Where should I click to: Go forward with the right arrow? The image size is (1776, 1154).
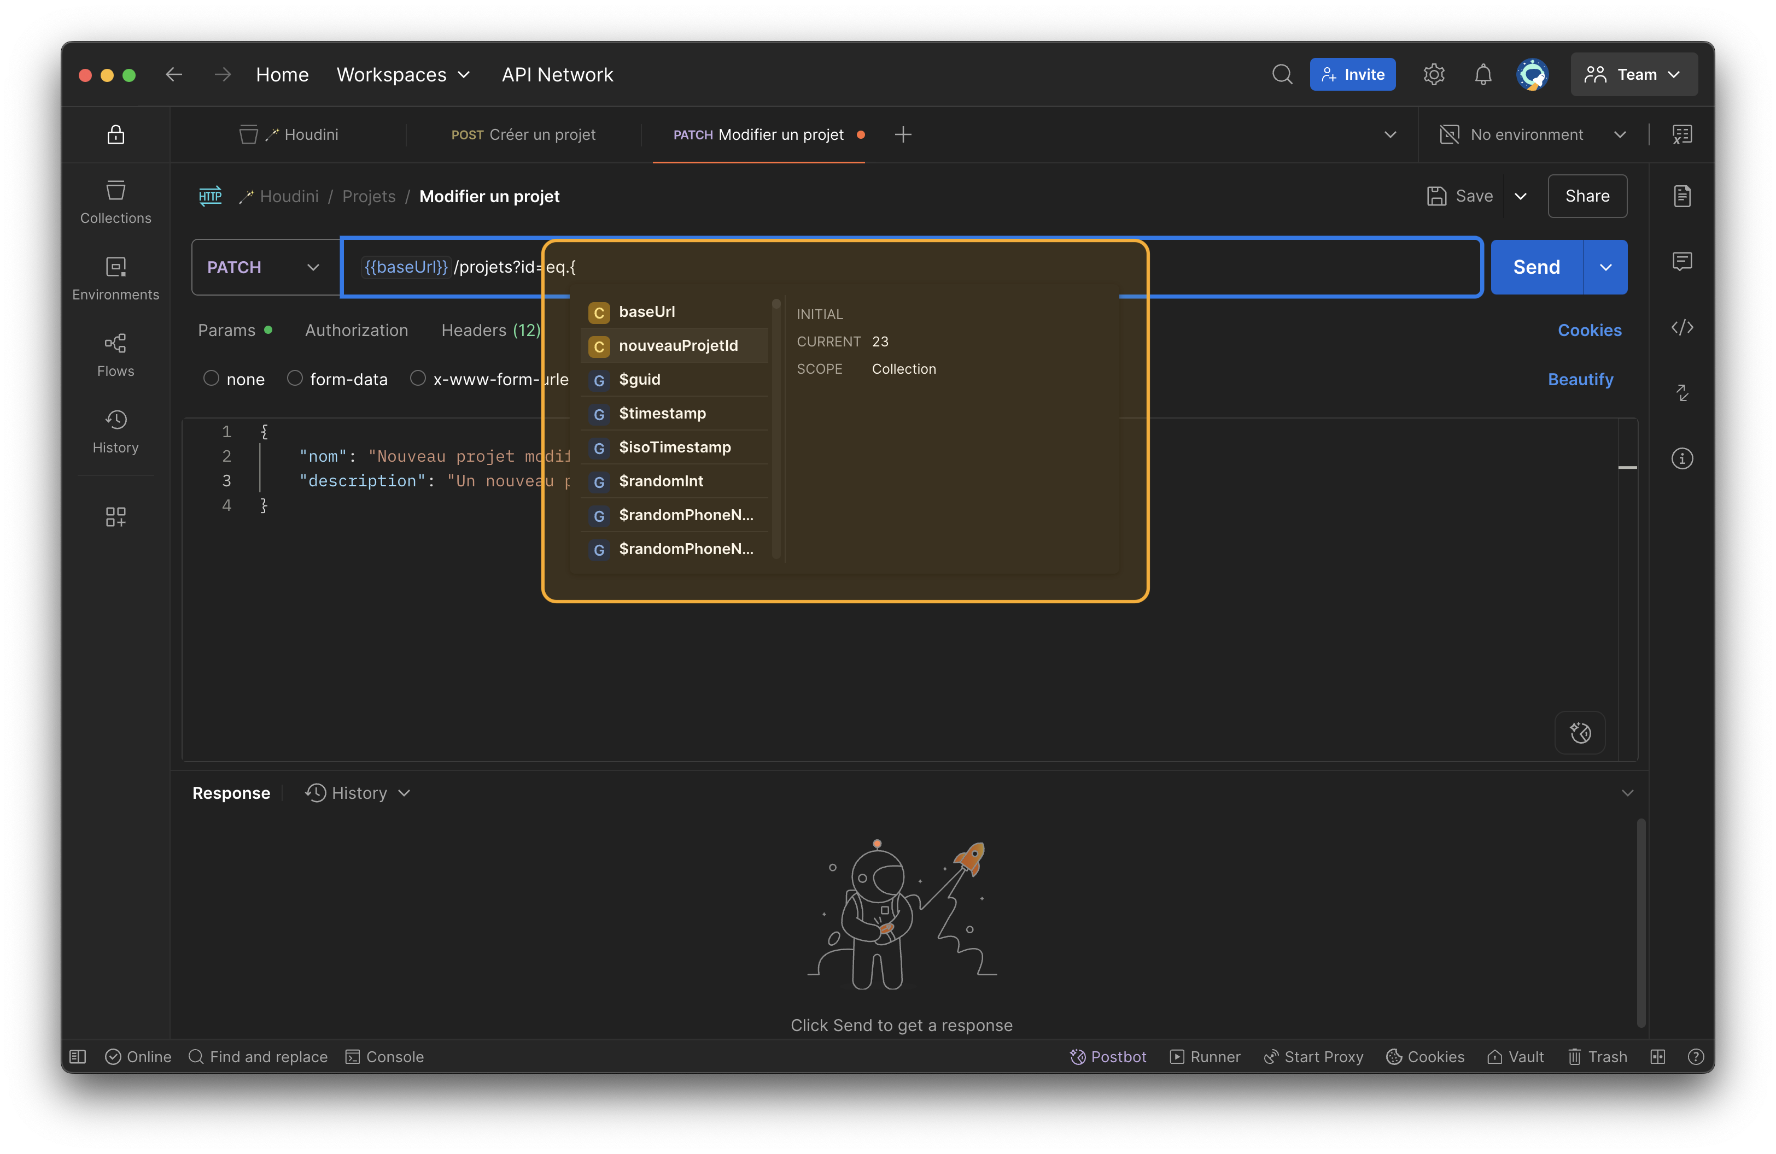(x=223, y=74)
